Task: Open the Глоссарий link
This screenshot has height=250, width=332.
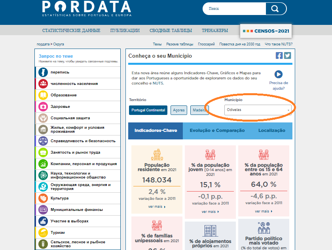Action: (x=206, y=44)
